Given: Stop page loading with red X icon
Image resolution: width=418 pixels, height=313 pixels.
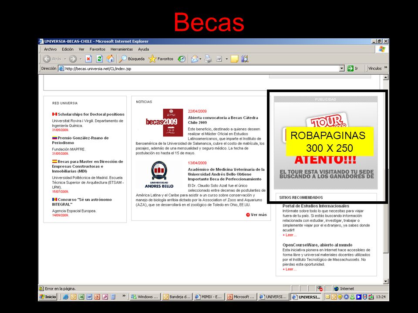Looking at the screenshot, I should (88, 59).
